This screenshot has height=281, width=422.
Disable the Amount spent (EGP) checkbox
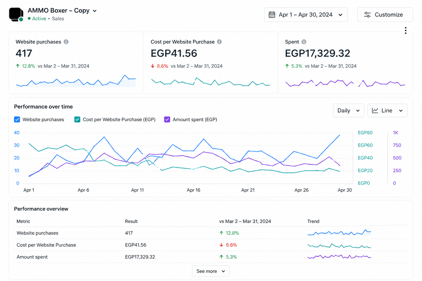click(167, 120)
